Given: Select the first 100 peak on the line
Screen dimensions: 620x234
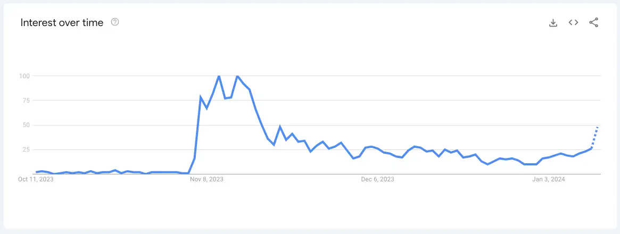Looking at the screenshot, I should pyautogui.click(x=219, y=76).
